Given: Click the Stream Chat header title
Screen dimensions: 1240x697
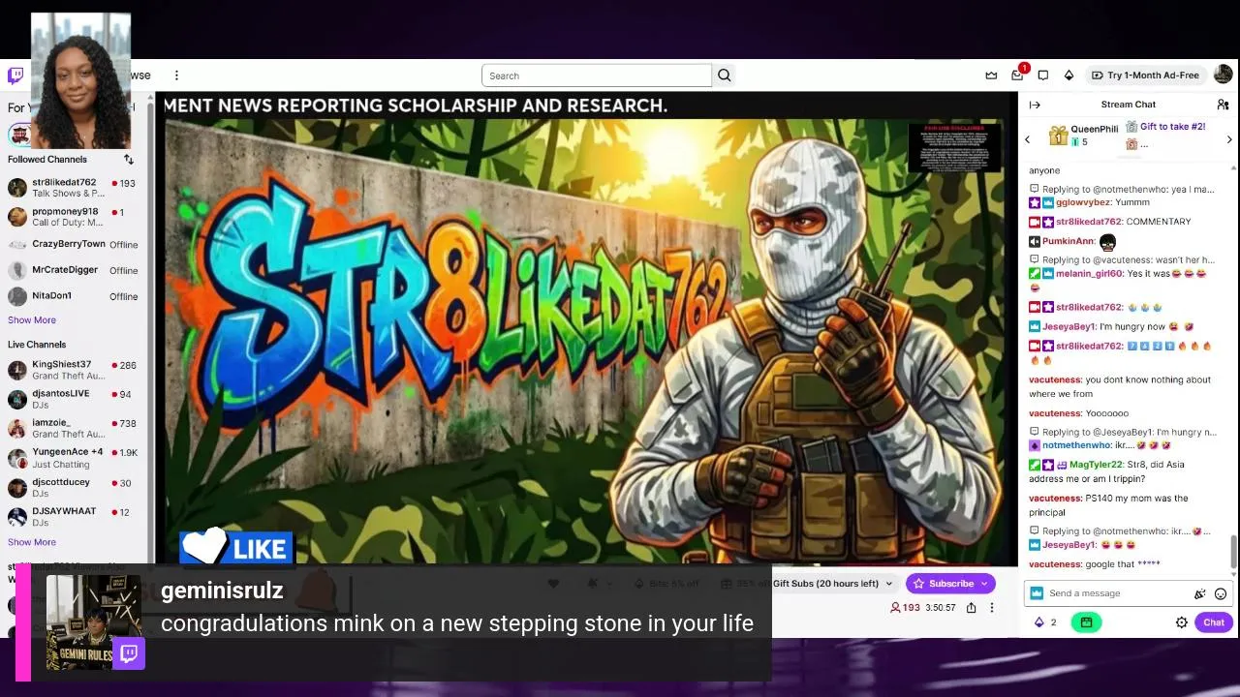Looking at the screenshot, I should click(x=1128, y=105).
